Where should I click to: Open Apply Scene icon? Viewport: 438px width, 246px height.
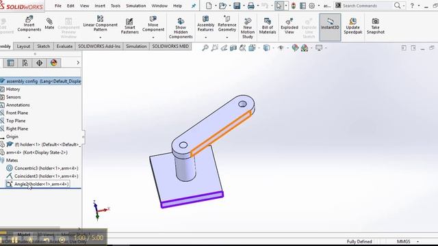pos(305,48)
